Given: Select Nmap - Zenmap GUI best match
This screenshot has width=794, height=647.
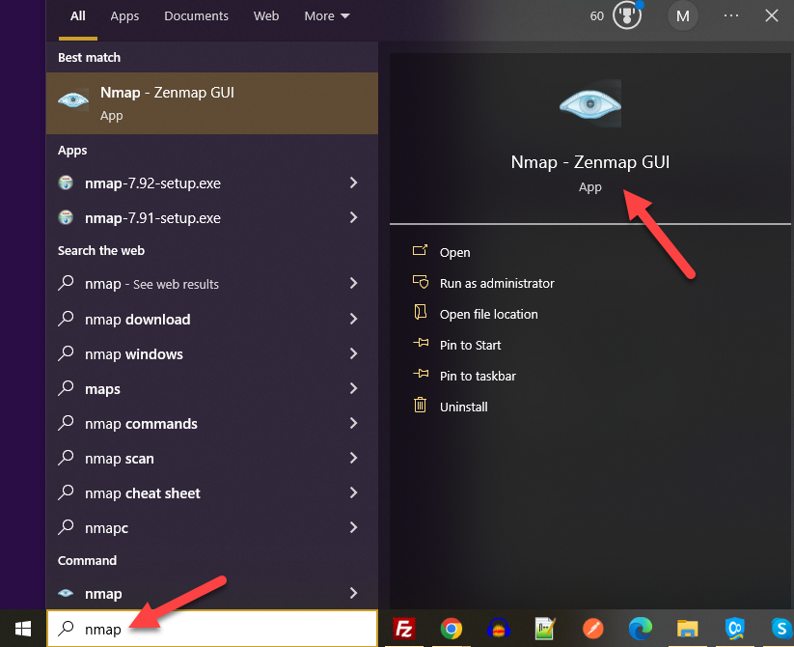Looking at the screenshot, I should (212, 103).
